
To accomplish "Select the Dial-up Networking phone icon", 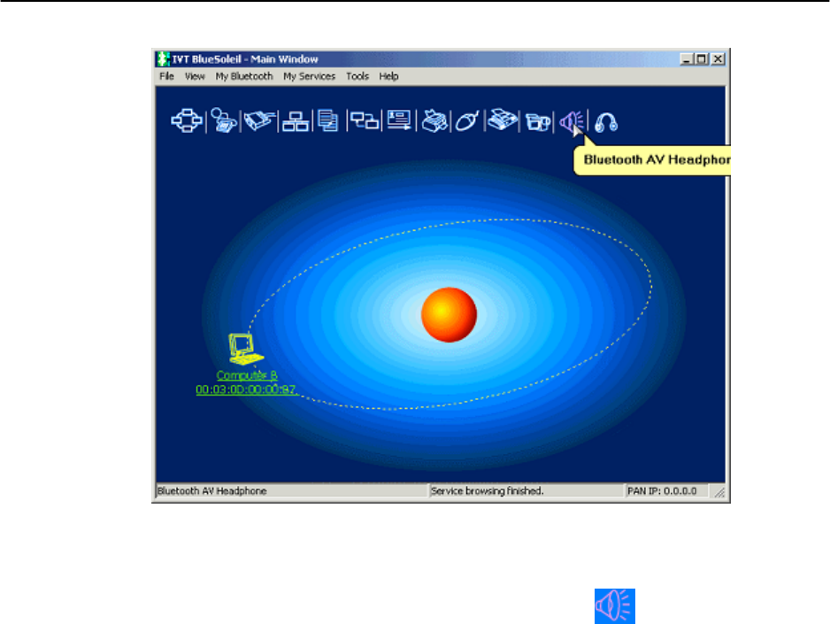I will tap(223, 120).
